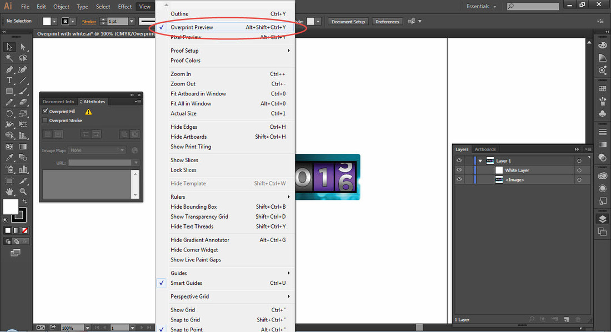Image resolution: width=611 pixels, height=332 pixels.
Task: Click Document Setup button
Action: (348, 22)
